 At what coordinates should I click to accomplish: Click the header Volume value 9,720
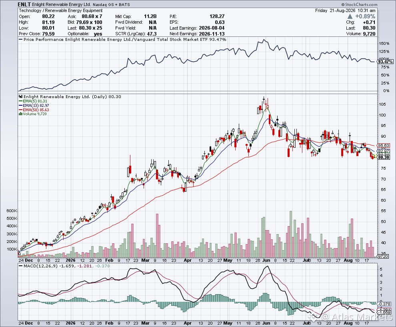pos(369,34)
